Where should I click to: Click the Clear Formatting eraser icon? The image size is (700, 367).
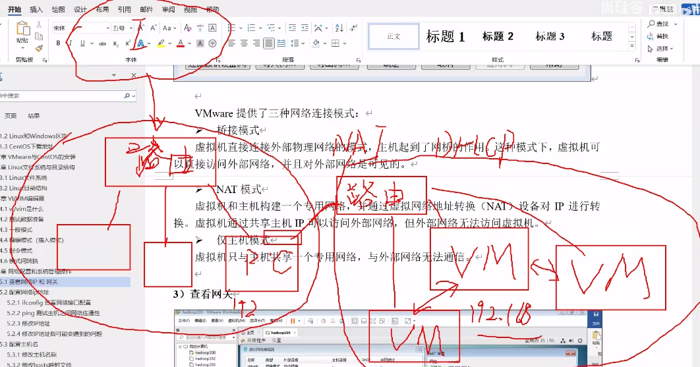188,28
